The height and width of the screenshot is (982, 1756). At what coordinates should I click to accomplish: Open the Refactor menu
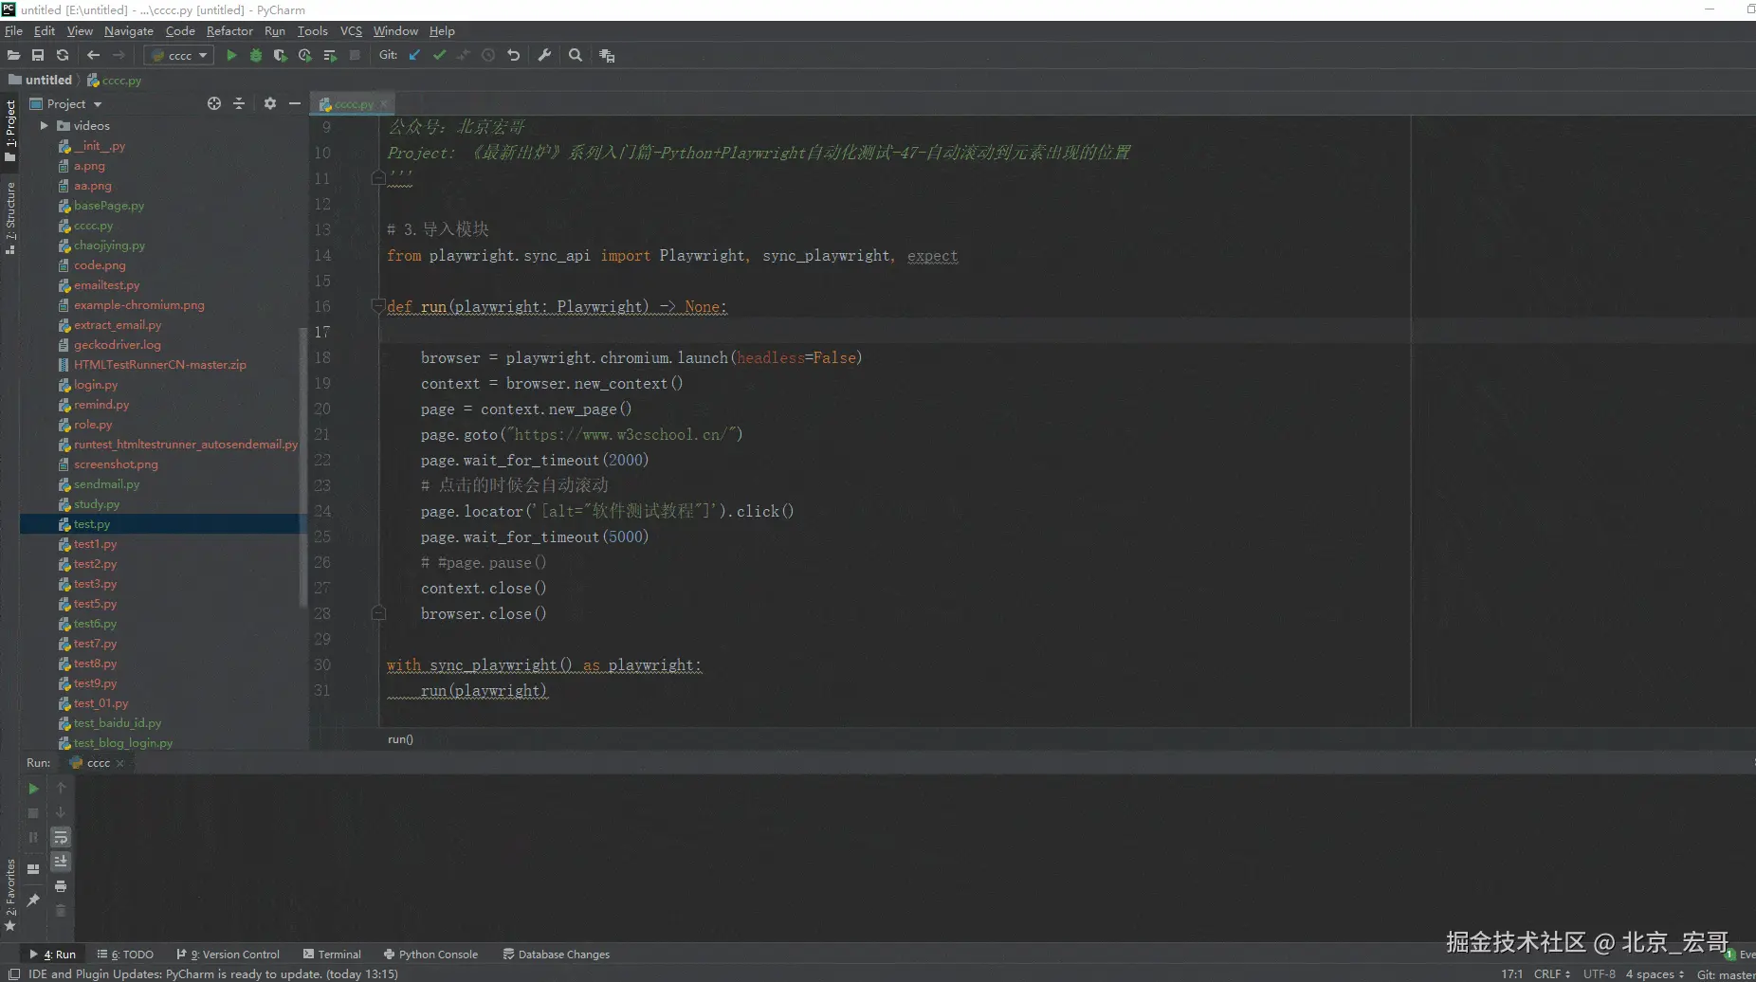pos(229,31)
